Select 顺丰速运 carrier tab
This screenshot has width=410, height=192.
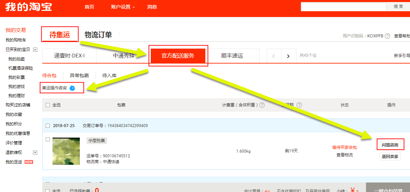232,56
